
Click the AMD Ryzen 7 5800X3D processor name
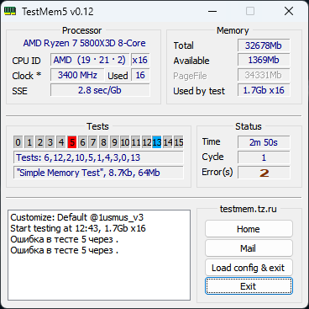[x=84, y=43]
